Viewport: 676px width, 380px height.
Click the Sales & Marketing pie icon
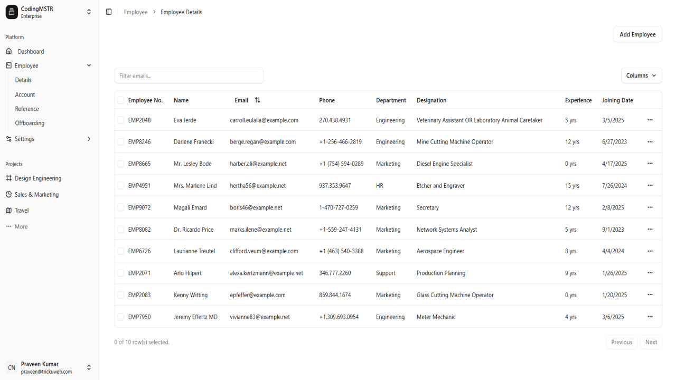[x=8, y=194]
